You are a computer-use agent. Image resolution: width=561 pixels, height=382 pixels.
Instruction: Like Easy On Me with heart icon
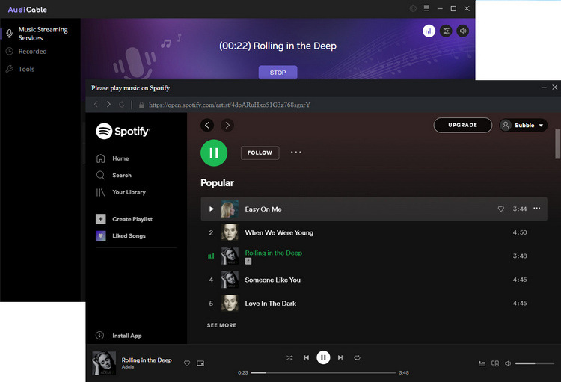click(501, 209)
